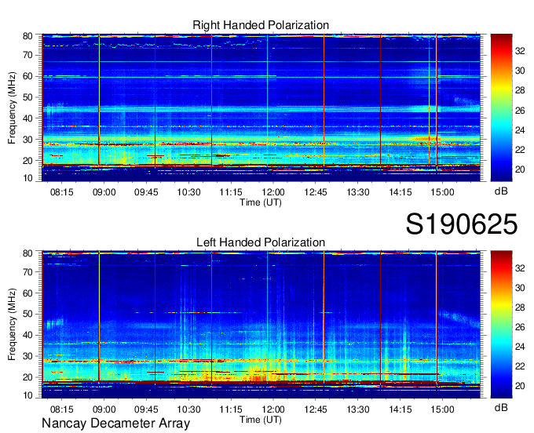
Task: Click the Right Handed Polarization spectrogram
Action: (x=261, y=107)
